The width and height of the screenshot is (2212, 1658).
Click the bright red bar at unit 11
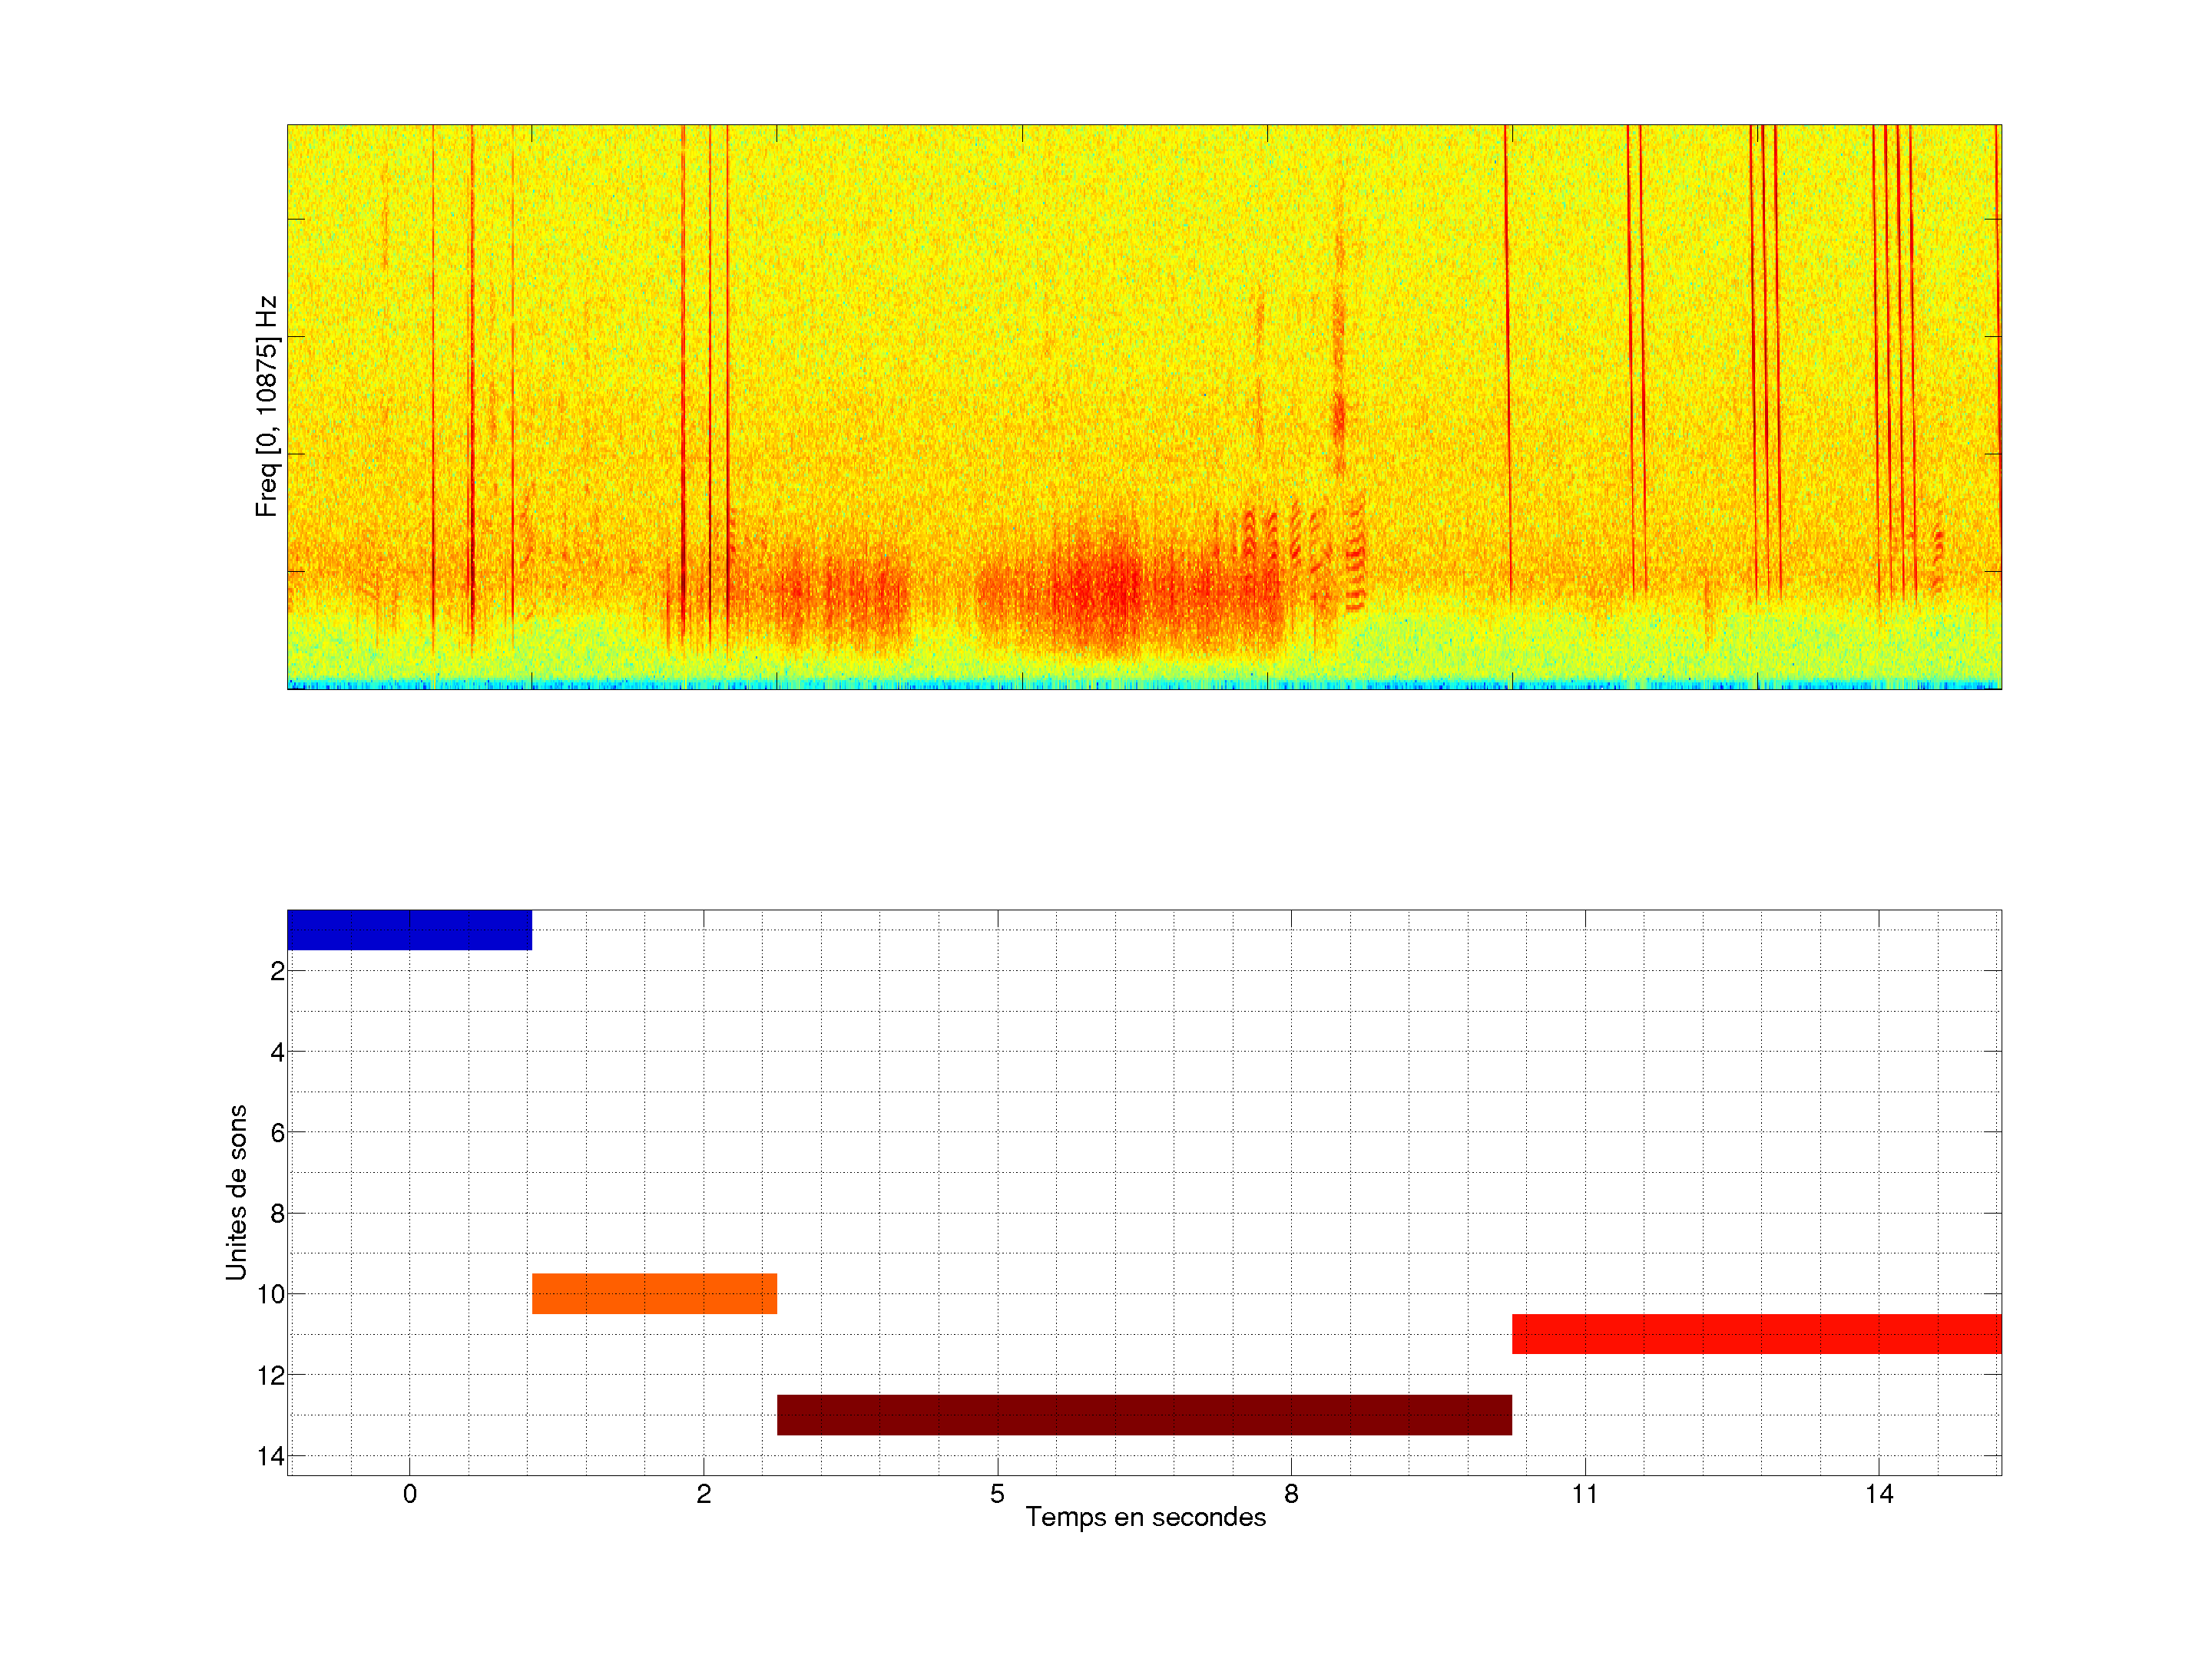pyautogui.click(x=1756, y=1334)
